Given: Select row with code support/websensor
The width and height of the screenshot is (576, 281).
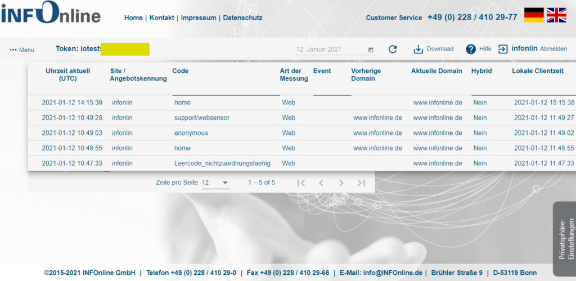Looking at the screenshot, I should (x=302, y=118).
